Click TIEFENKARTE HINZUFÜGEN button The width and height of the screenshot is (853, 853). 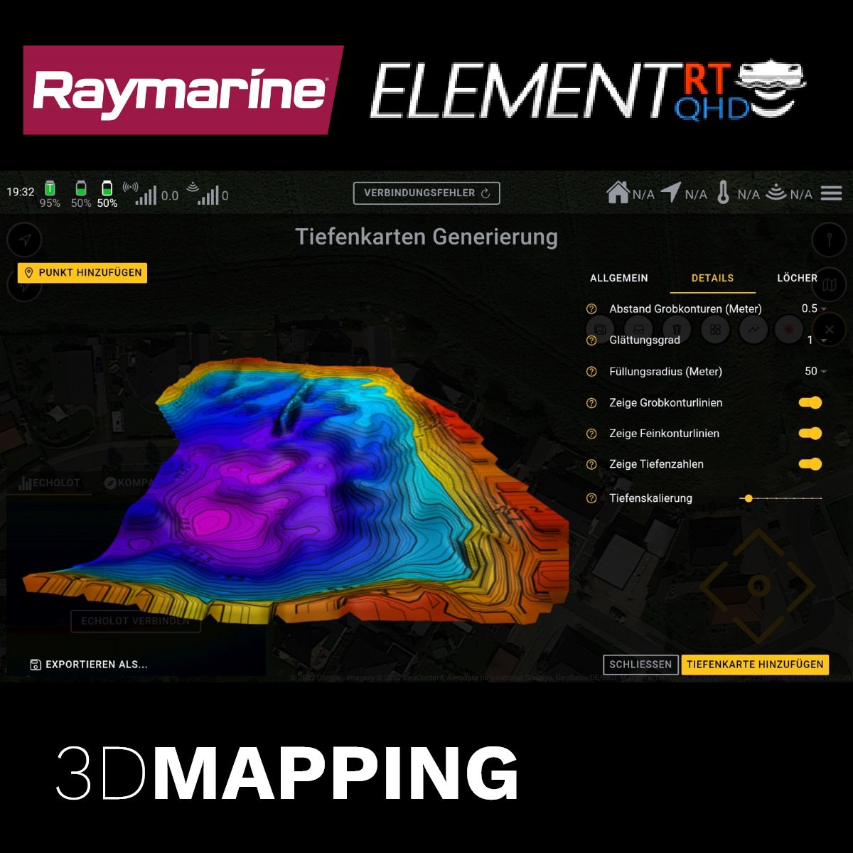[755, 665]
